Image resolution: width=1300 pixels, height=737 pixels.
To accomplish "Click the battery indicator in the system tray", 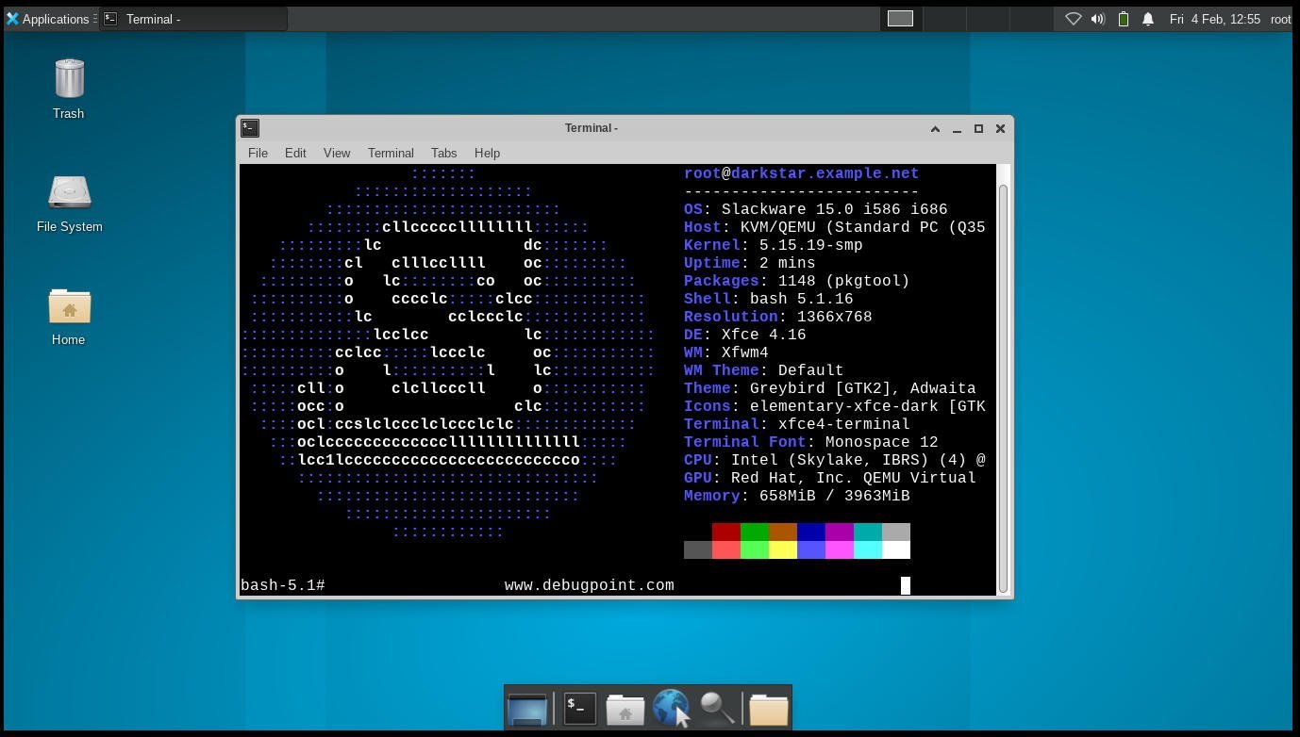I will point(1123,19).
